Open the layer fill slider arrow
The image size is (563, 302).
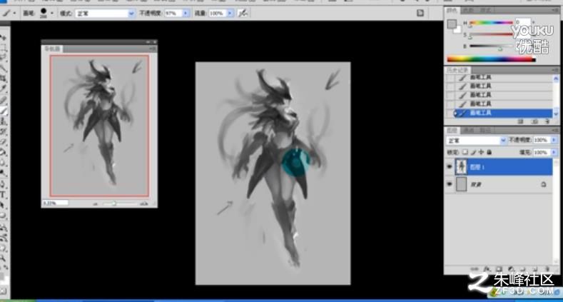pos(554,153)
